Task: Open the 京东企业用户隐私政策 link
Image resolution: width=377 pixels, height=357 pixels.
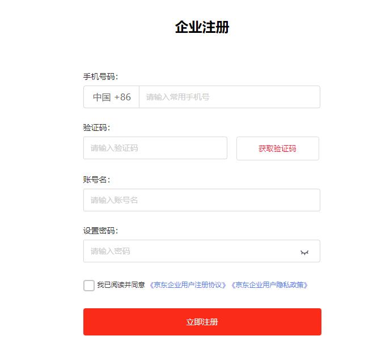Action: coord(269,285)
